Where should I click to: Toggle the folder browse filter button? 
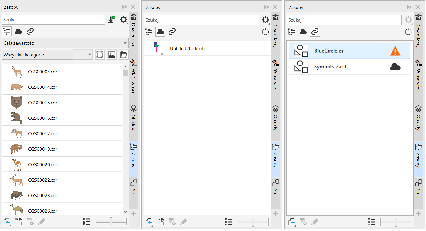pos(123,55)
